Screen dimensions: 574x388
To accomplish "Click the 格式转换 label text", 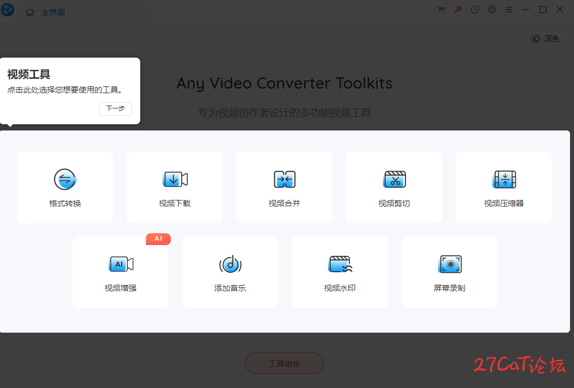I will (65, 203).
